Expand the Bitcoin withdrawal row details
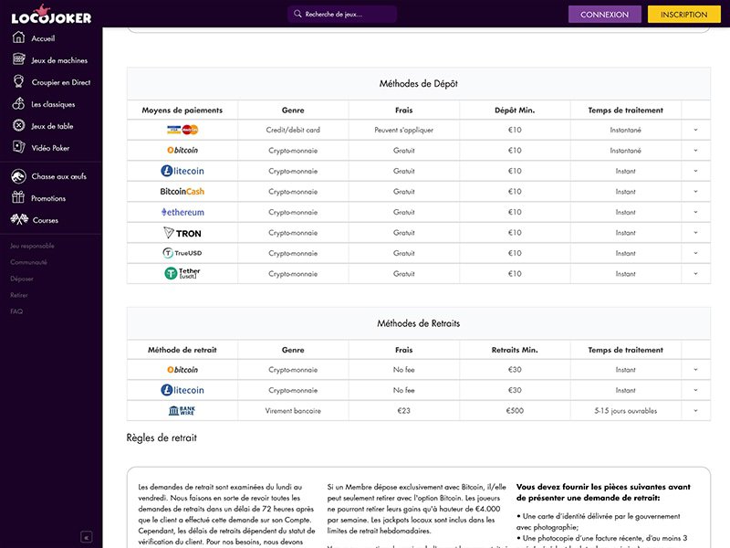The image size is (730, 548). 695,370
